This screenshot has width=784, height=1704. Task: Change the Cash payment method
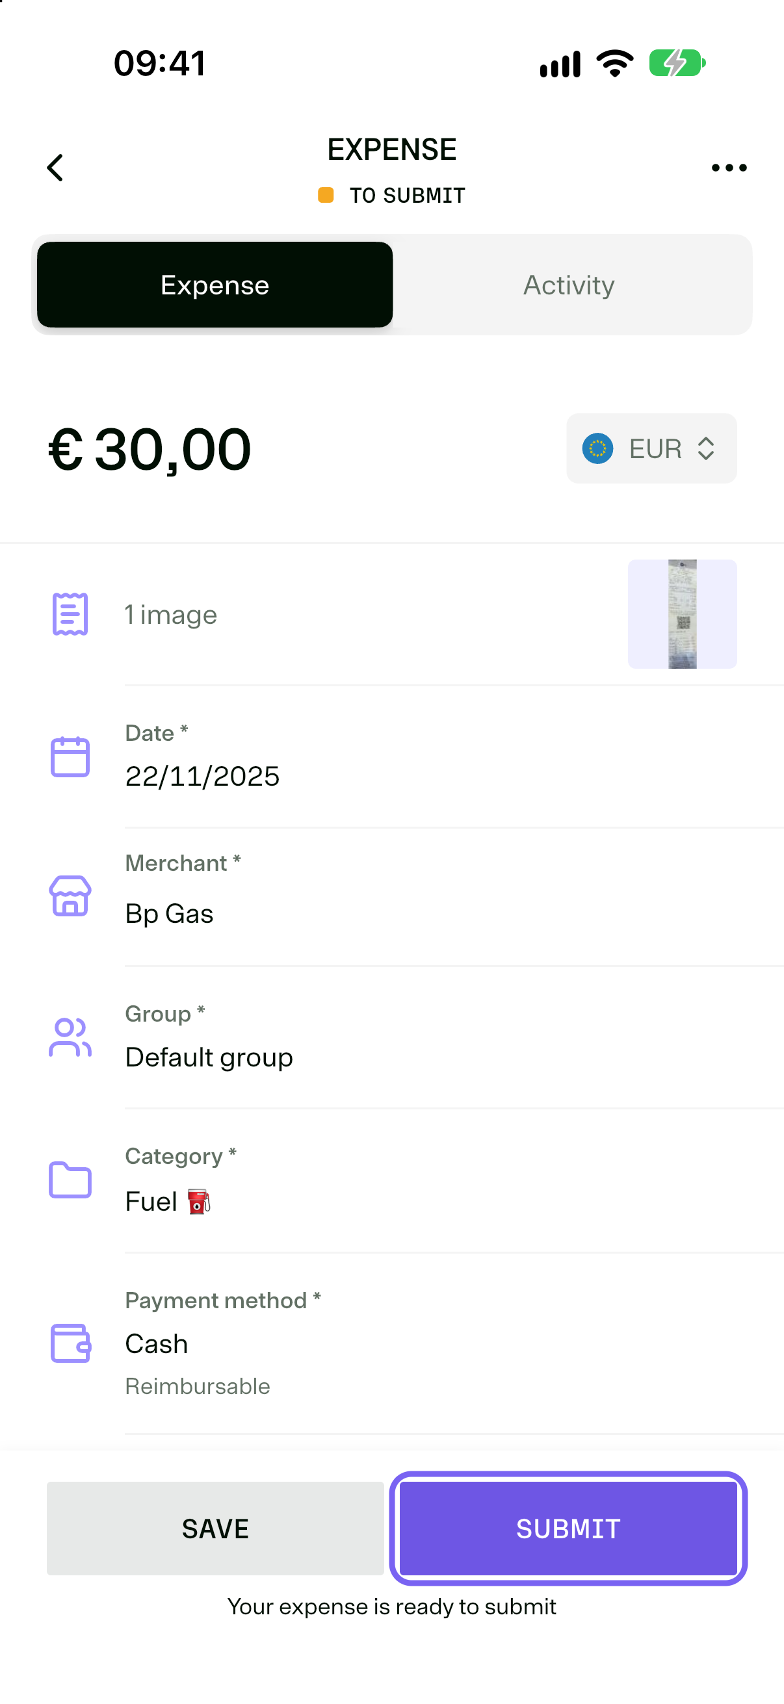454,1344
